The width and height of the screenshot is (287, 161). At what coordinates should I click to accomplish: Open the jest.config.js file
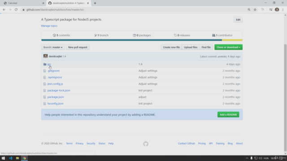(55, 84)
